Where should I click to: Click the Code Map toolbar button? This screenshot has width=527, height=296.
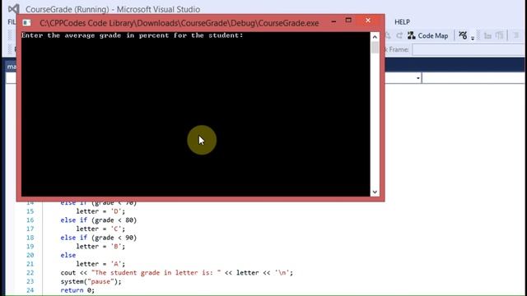[x=427, y=35]
